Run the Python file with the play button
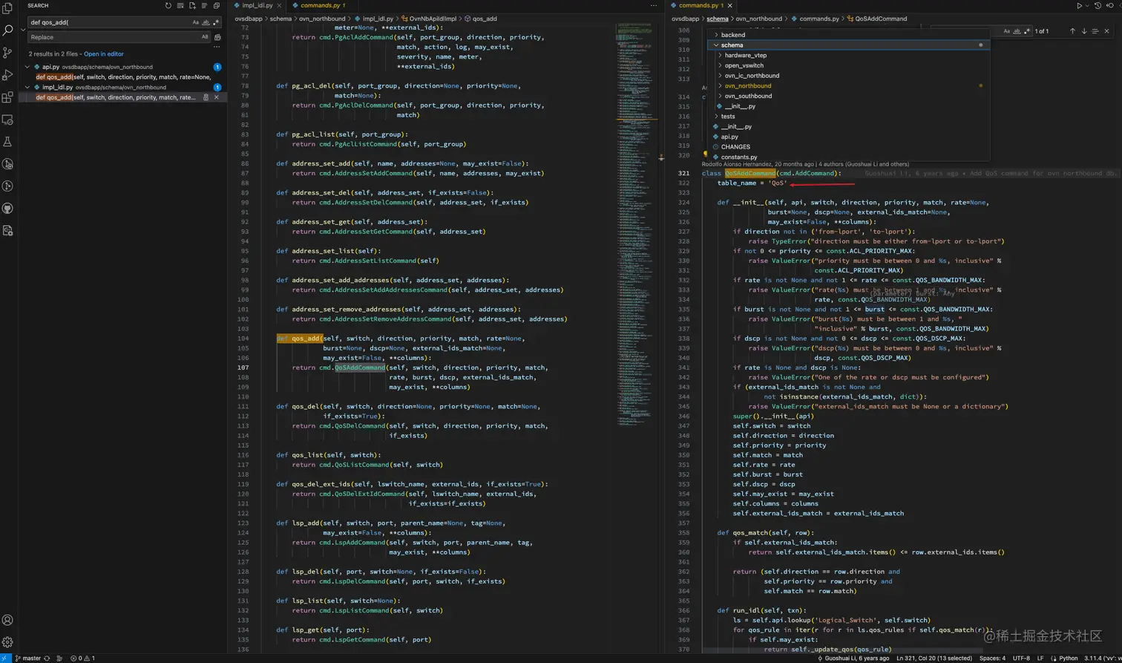1122x663 pixels. pyautogui.click(x=1079, y=6)
